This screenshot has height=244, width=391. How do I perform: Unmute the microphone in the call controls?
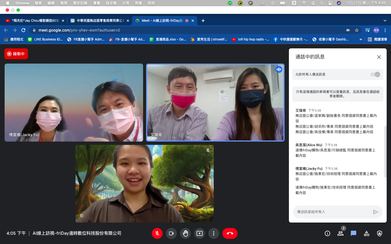[157, 233]
